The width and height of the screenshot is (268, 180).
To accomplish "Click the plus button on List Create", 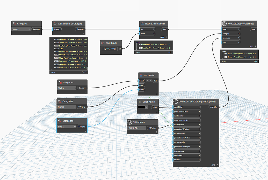I will tap(148, 81).
